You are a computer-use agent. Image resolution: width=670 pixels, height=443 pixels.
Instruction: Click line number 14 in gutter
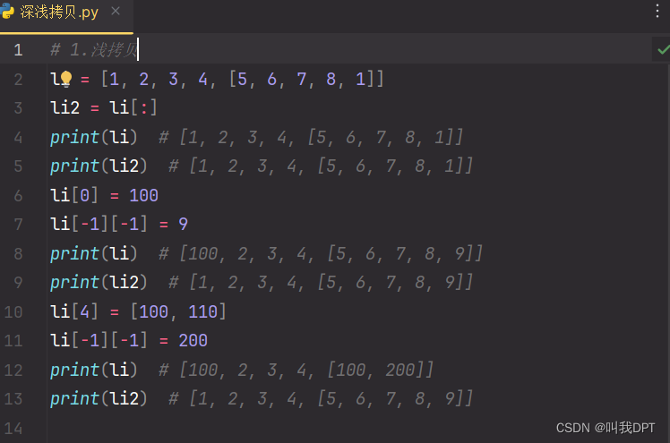point(13,428)
